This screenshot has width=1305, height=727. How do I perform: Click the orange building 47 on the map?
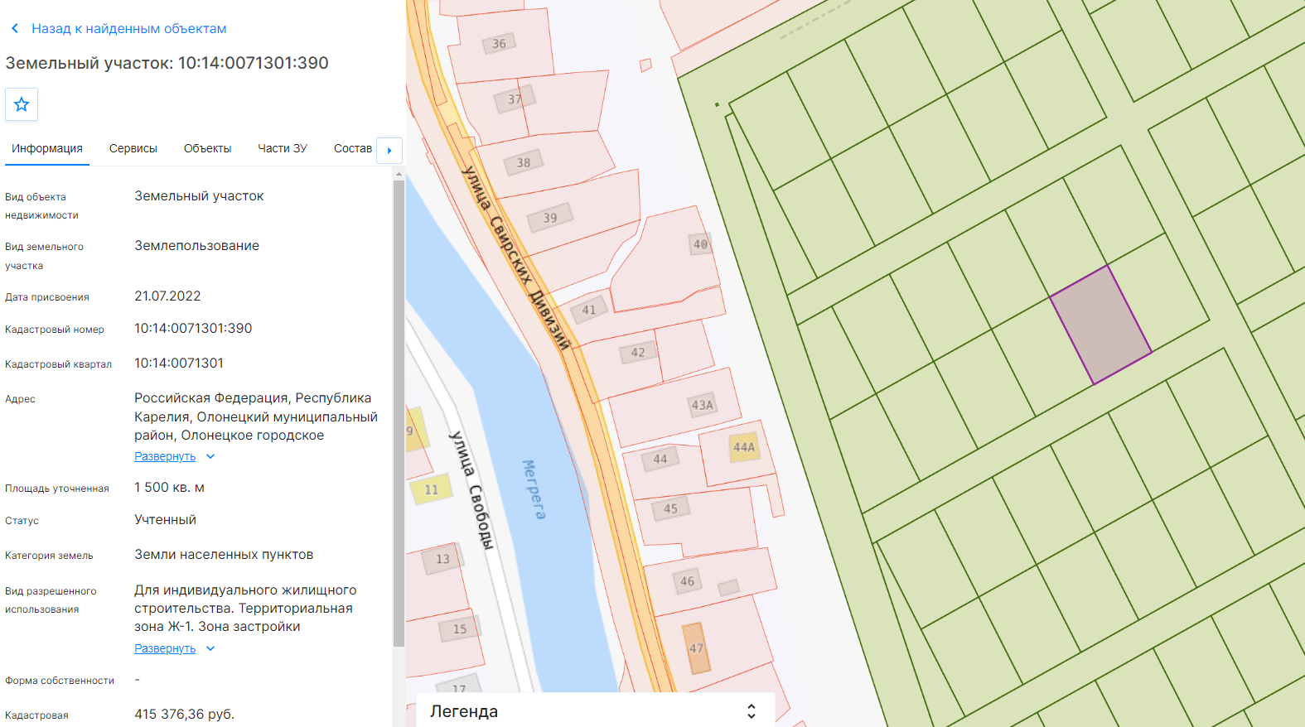(x=696, y=648)
